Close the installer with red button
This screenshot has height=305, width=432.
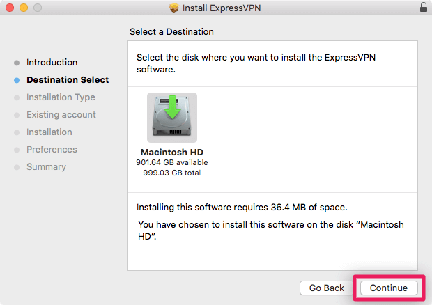point(10,8)
